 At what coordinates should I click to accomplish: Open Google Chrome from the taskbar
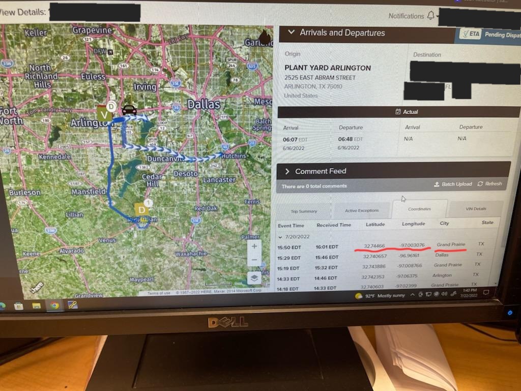[54, 305]
